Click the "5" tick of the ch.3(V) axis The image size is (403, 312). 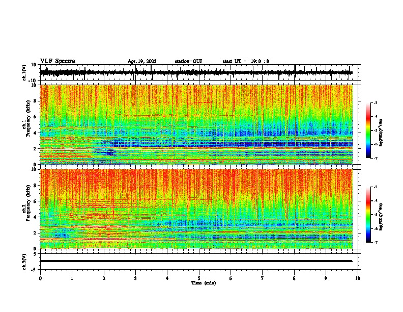tap(36, 254)
